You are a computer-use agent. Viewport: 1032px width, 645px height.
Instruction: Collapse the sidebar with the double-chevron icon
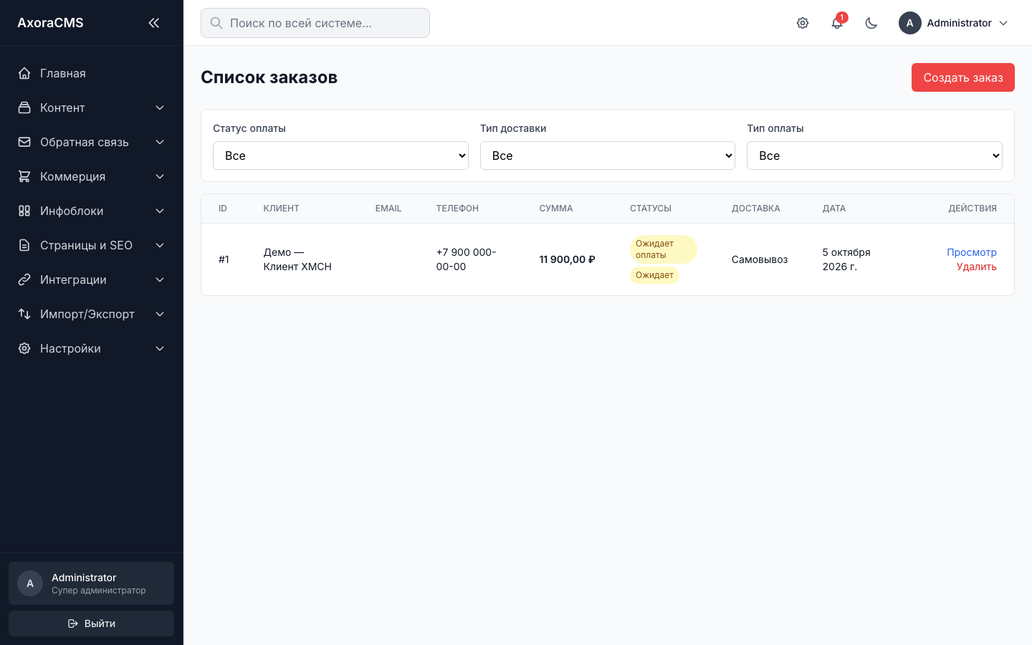click(x=153, y=23)
